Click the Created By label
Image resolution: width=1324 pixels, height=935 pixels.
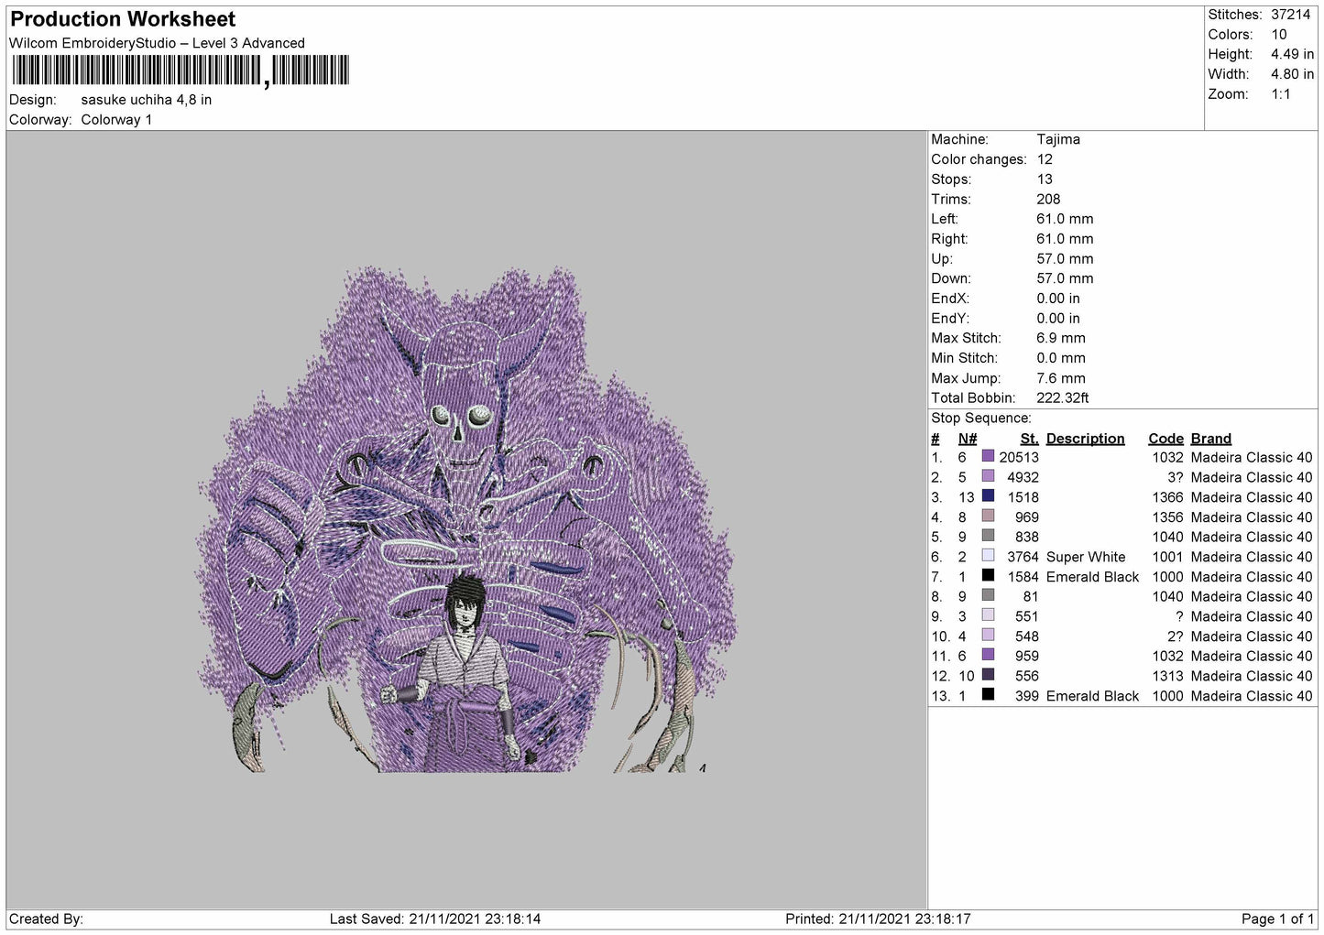(46, 919)
